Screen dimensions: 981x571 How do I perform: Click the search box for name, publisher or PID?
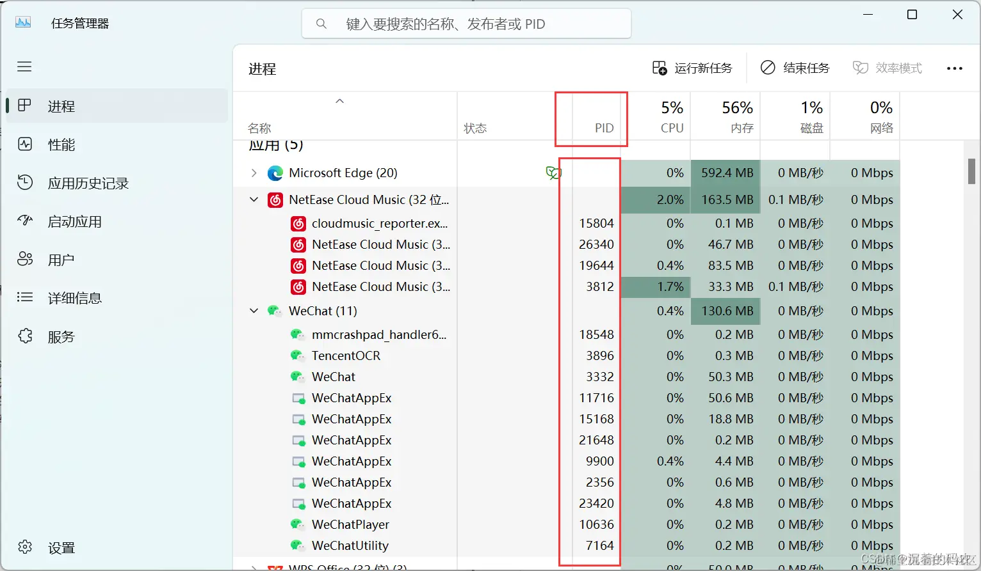click(466, 24)
